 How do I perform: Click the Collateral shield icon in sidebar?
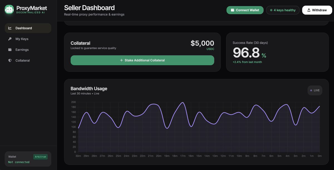coord(10,60)
